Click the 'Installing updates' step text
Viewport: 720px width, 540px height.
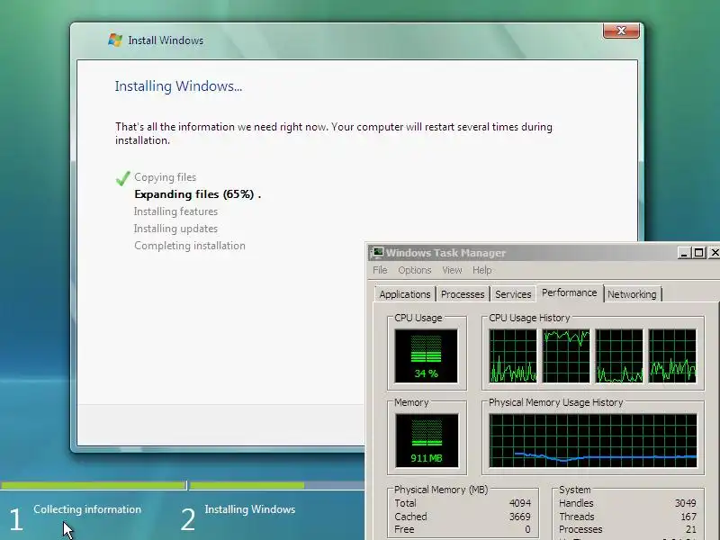pyautogui.click(x=175, y=229)
